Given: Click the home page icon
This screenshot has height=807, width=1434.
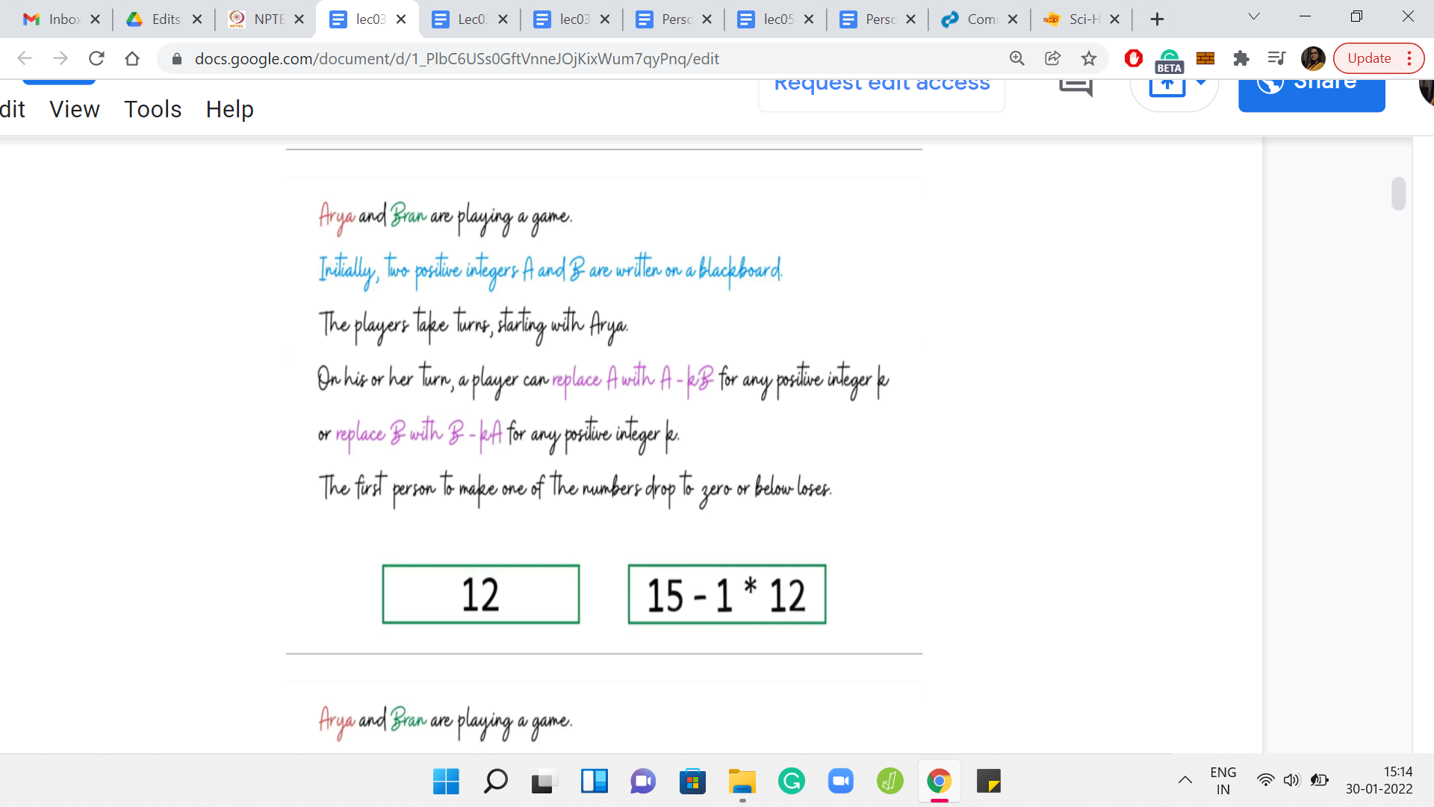Looking at the screenshot, I should point(132,58).
